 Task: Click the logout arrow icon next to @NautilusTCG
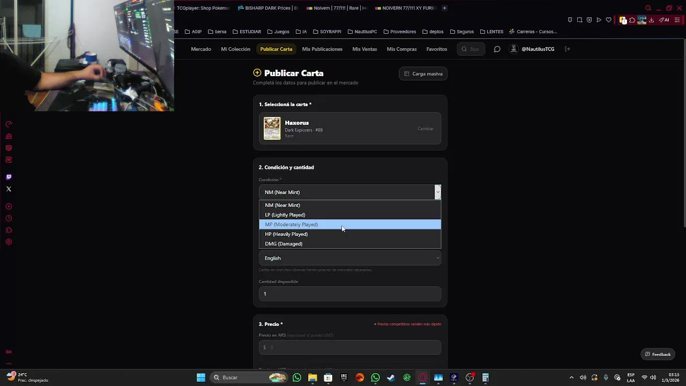coord(567,49)
